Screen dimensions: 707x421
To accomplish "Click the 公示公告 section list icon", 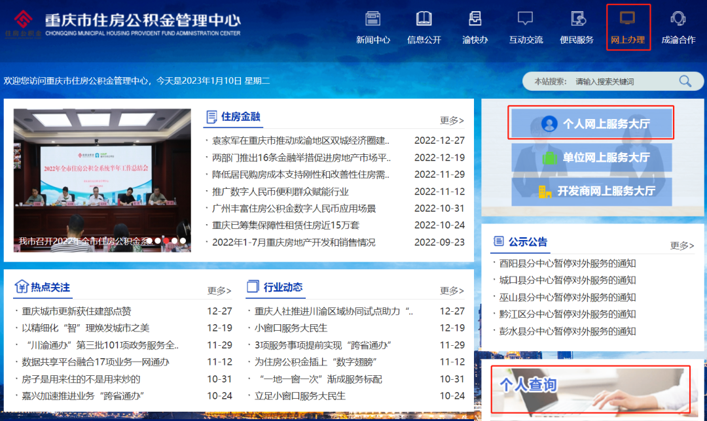I will click(x=498, y=241).
